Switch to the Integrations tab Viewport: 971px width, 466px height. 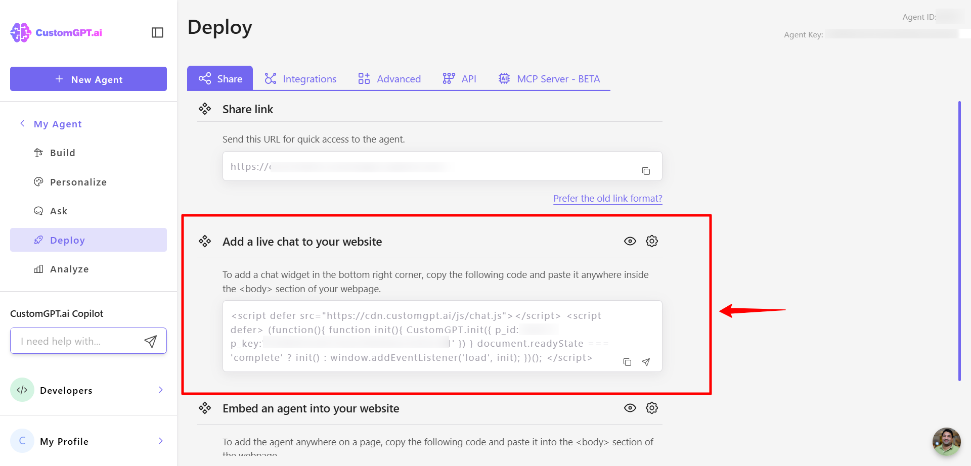point(300,79)
